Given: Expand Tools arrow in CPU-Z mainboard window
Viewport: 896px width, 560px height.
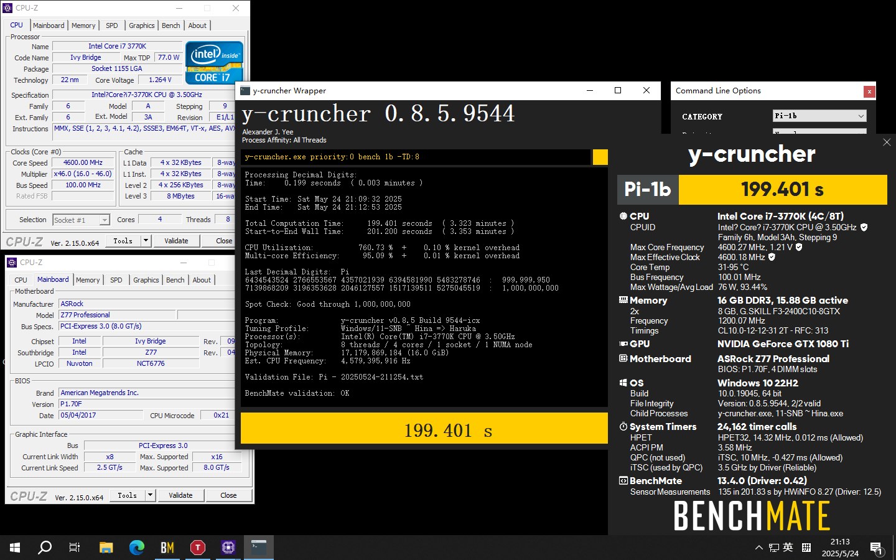Looking at the screenshot, I should tap(150, 495).
